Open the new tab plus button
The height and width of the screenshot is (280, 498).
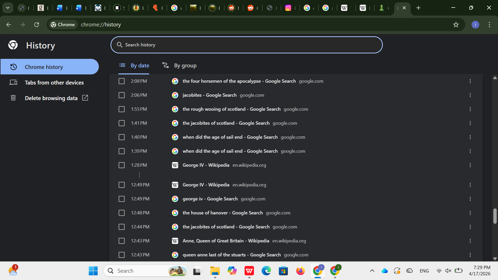pos(418,8)
